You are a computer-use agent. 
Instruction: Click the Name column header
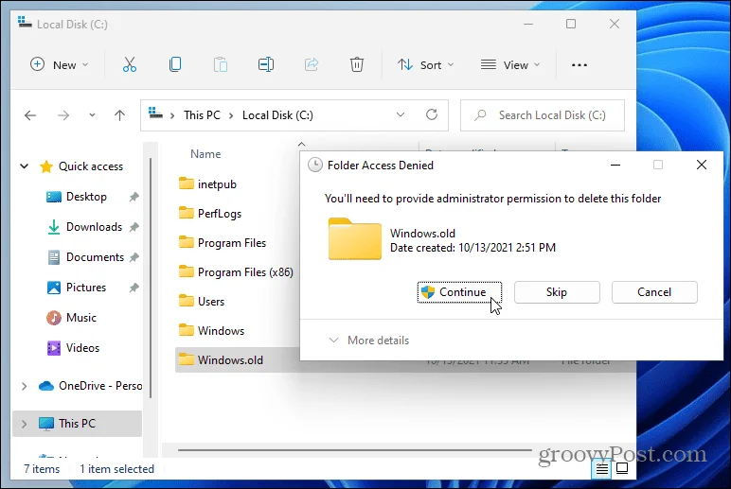(x=205, y=154)
